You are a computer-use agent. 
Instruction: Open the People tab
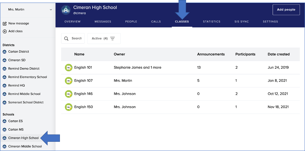pos(131,22)
